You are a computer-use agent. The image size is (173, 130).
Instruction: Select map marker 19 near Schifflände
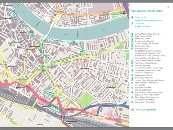(x=16, y=13)
